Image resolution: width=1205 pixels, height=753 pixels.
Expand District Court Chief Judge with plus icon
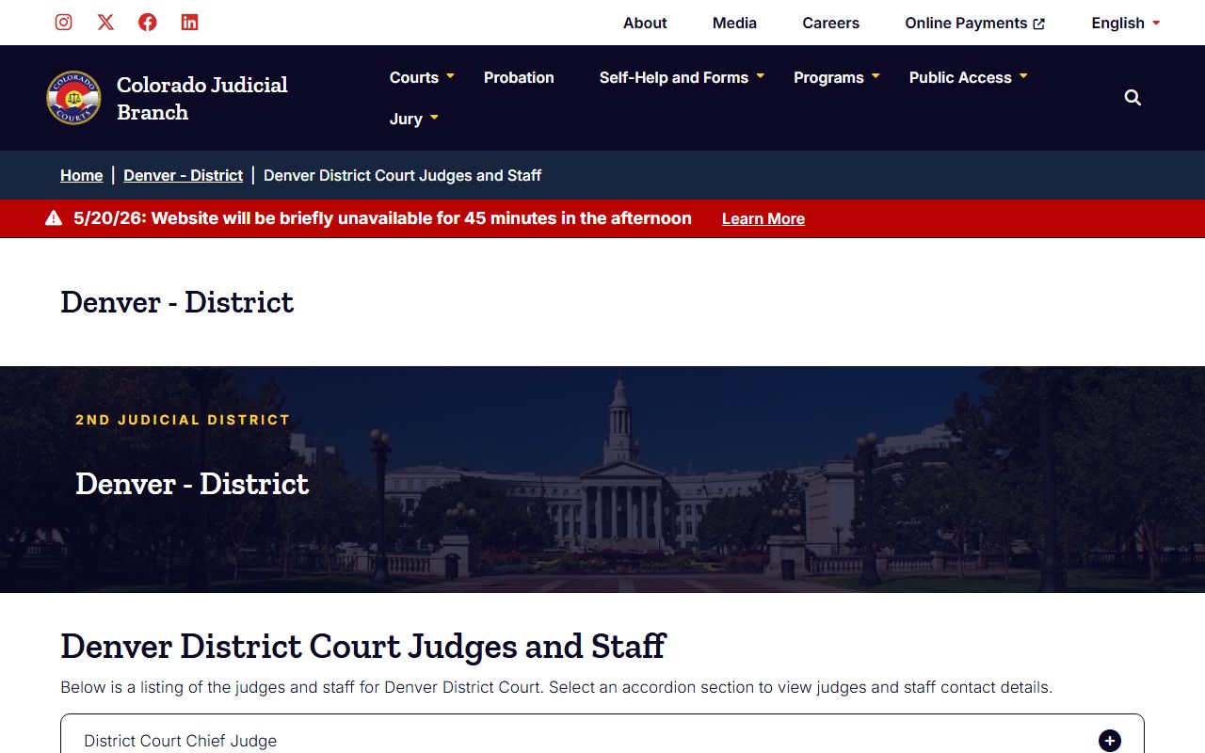1110,741
